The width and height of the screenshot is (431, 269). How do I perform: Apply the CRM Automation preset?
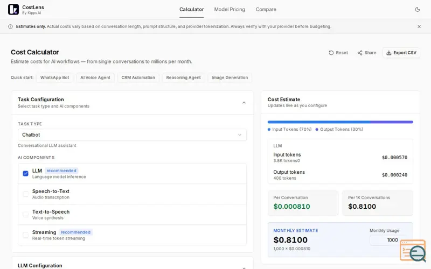click(138, 77)
